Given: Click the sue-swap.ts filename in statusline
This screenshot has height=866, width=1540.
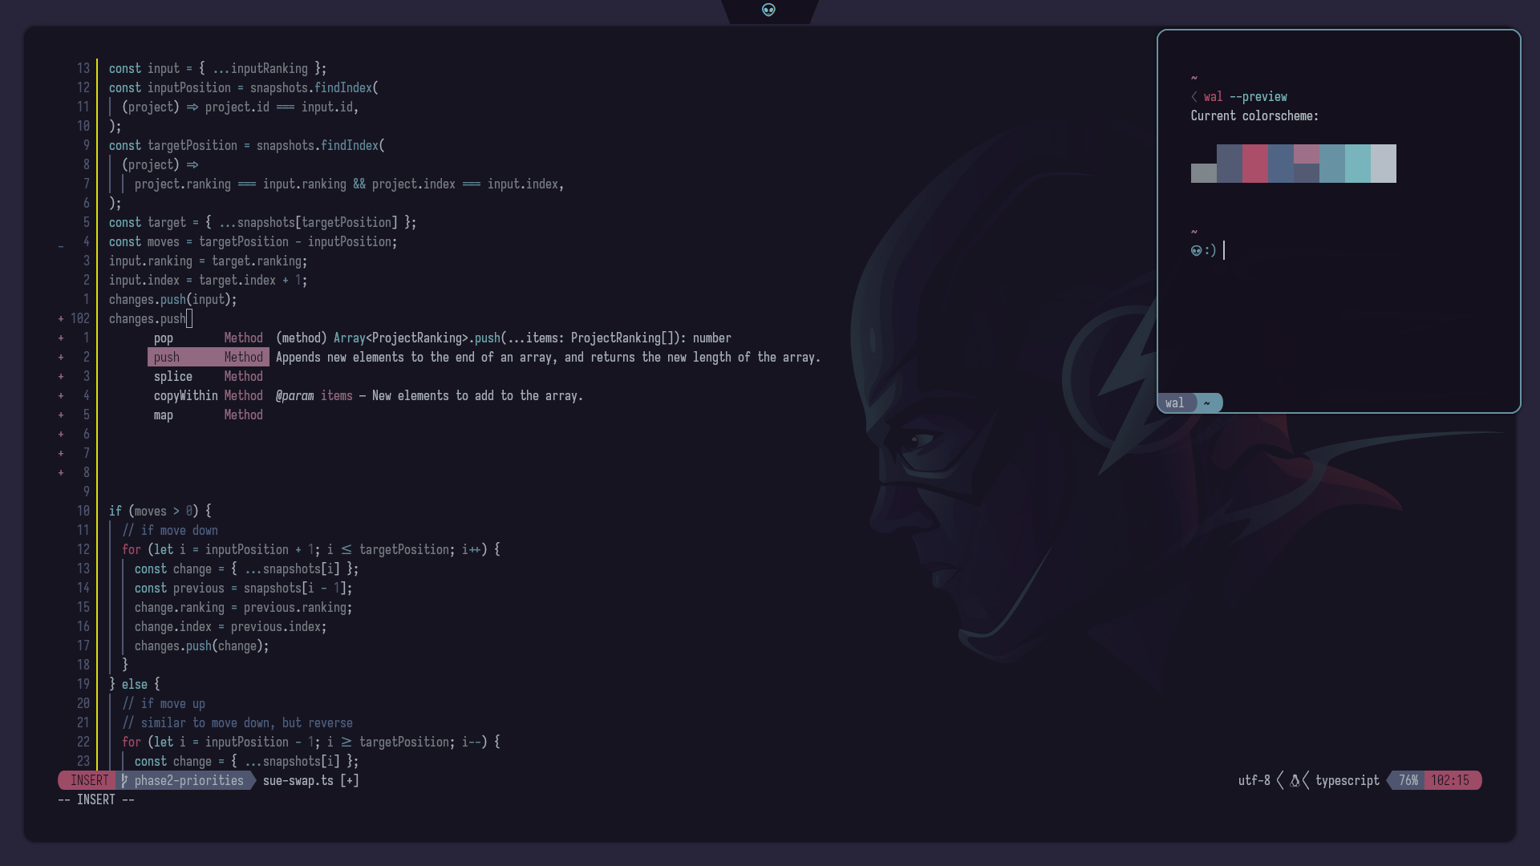Looking at the screenshot, I should [x=298, y=780].
